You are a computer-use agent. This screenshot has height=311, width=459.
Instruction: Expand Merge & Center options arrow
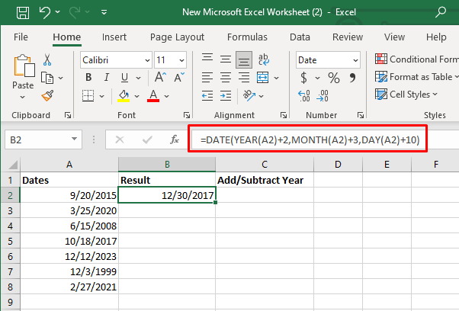click(276, 78)
